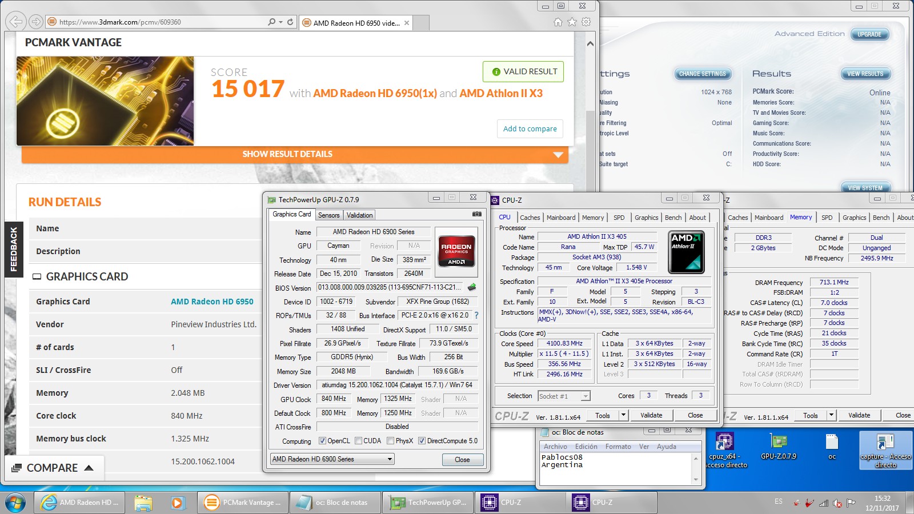The height and width of the screenshot is (514, 914).
Task: Expand the Compare panel
Action: tap(54, 468)
